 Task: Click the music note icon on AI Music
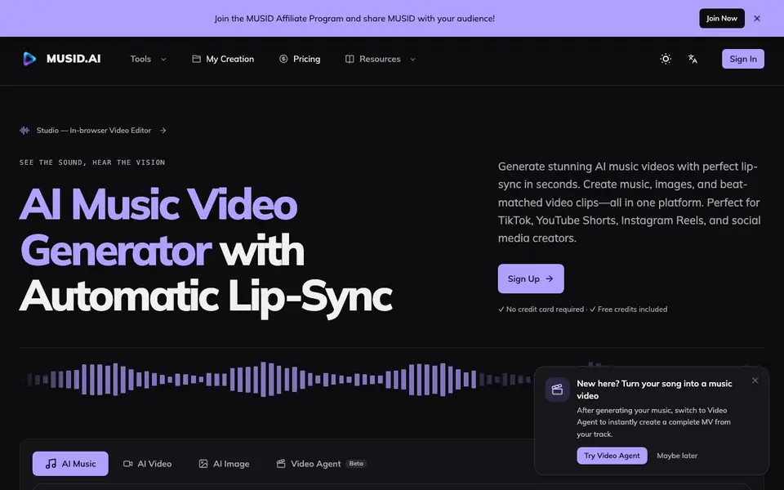(51, 464)
